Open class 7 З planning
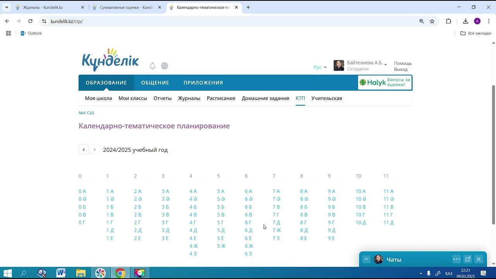This screenshot has width=496, height=279. (x=276, y=238)
